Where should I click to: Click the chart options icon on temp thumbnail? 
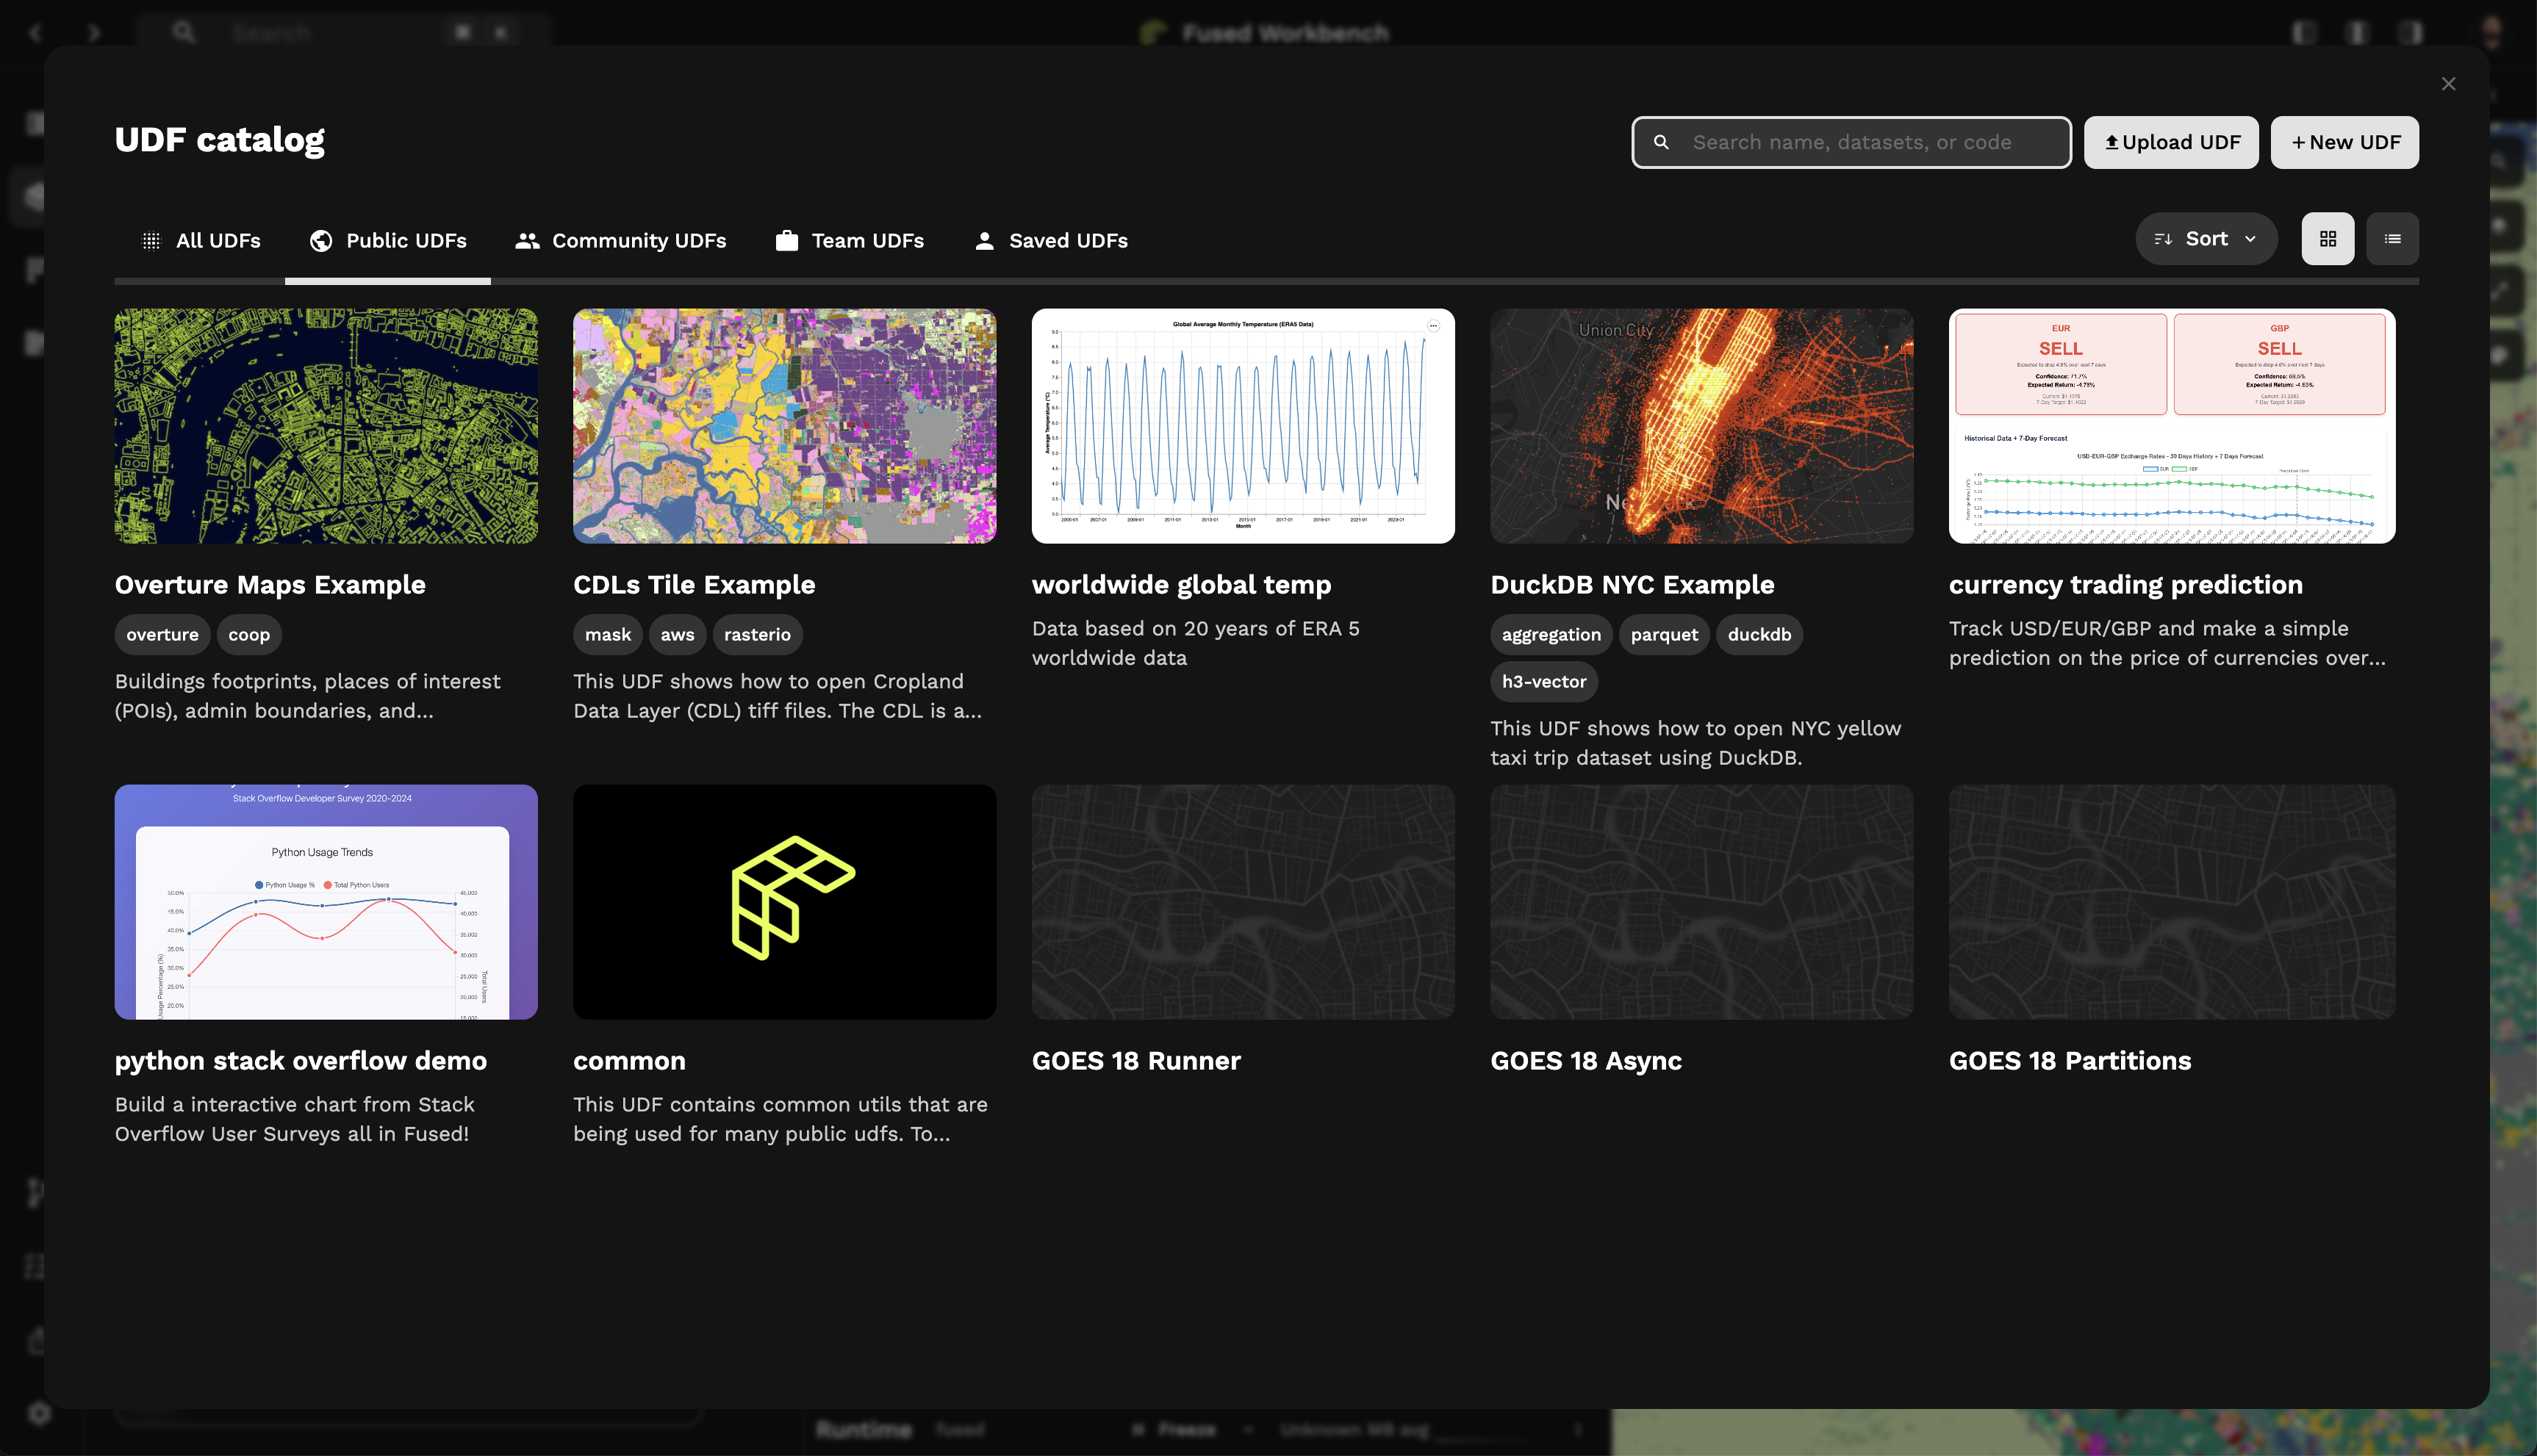1432,325
